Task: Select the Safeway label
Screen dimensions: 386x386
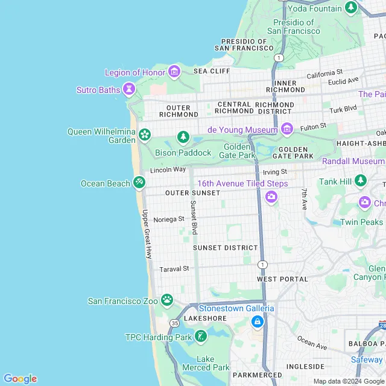Action: click(367, 359)
